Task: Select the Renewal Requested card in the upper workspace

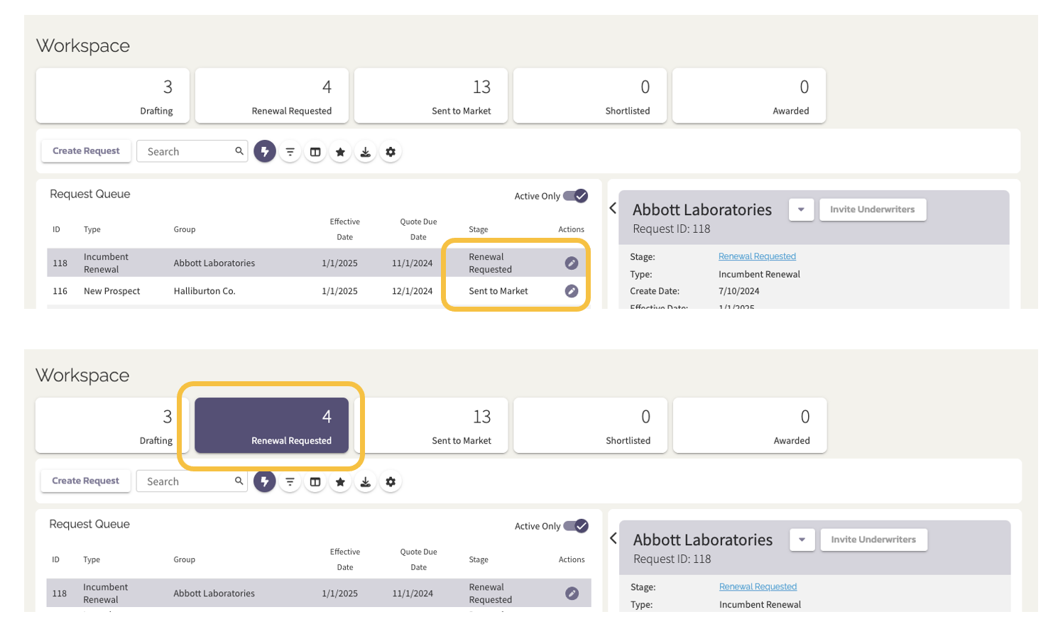Action: (x=272, y=96)
